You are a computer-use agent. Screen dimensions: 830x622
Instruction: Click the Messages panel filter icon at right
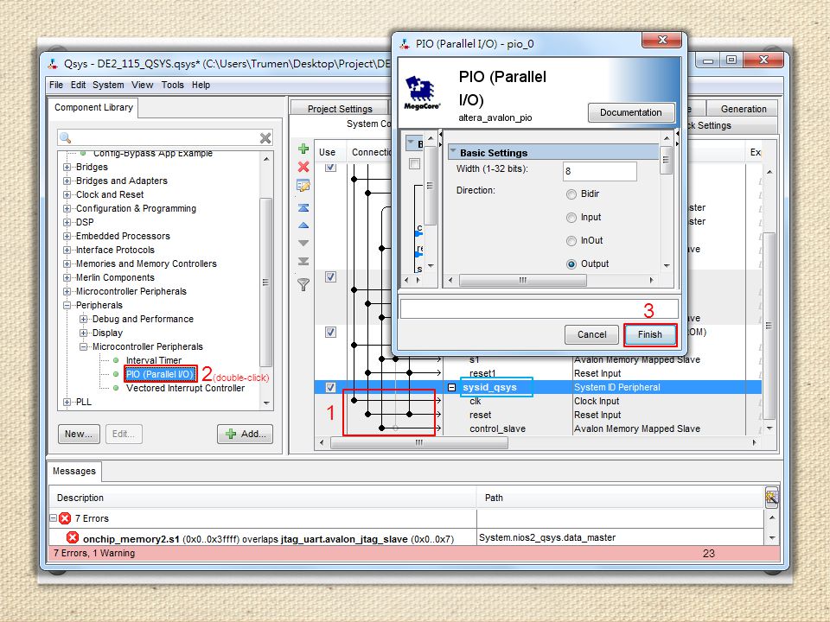(772, 498)
